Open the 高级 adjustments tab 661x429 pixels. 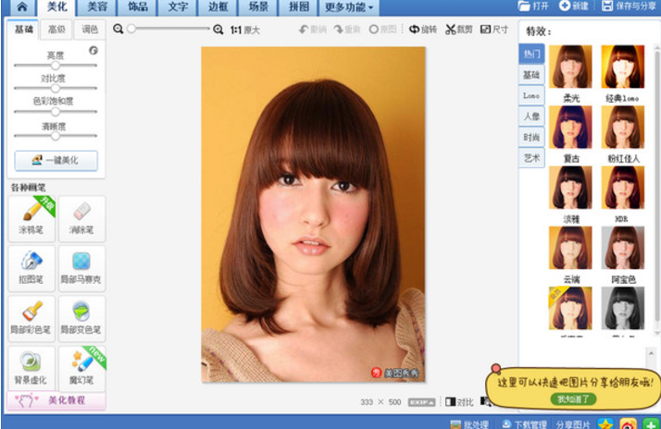[x=56, y=30]
